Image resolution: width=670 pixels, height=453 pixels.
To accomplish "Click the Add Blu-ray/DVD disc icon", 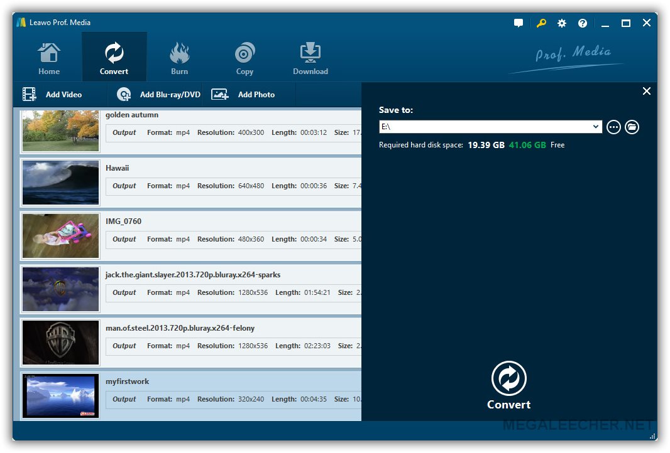I will (124, 94).
